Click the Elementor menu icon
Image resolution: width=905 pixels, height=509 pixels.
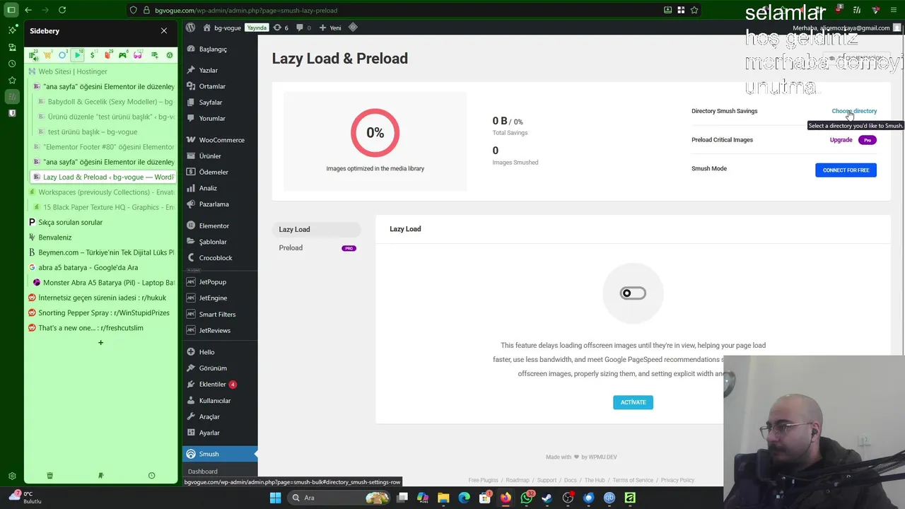[191, 226]
